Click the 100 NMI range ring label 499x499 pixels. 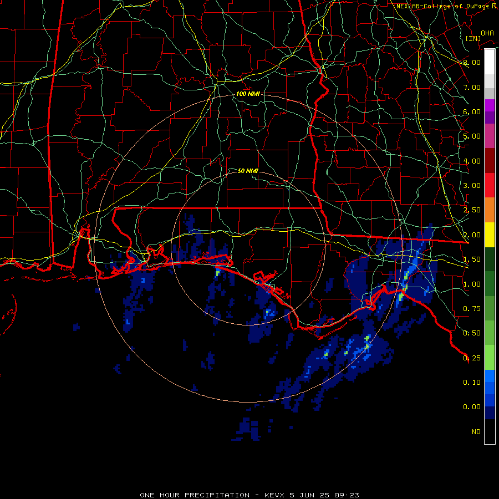coord(248,94)
